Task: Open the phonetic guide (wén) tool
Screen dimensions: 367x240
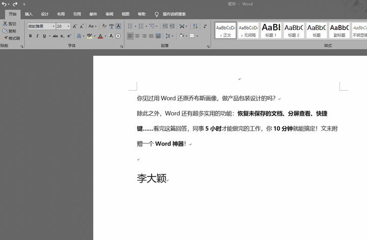Action: tap(112, 26)
